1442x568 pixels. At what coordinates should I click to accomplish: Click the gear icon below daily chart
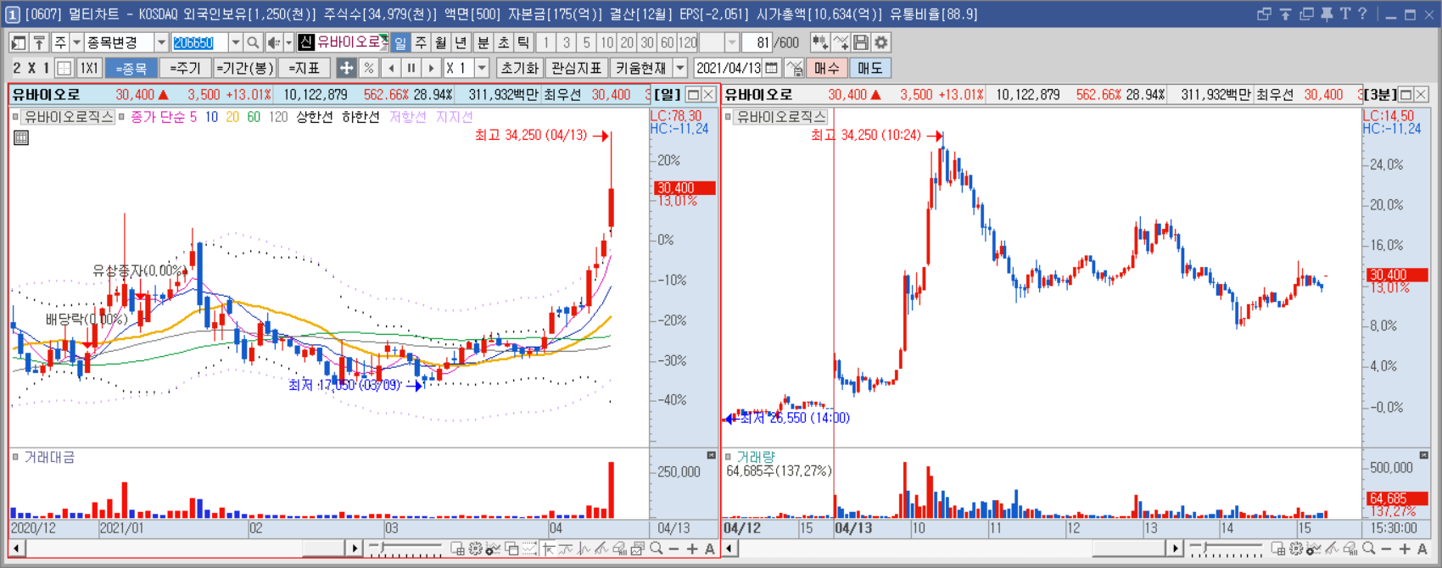point(475,549)
